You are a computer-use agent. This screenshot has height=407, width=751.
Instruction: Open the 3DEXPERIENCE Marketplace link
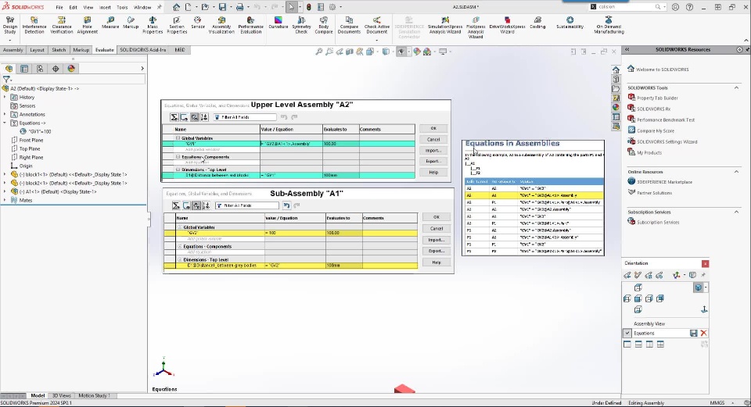[664, 182]
